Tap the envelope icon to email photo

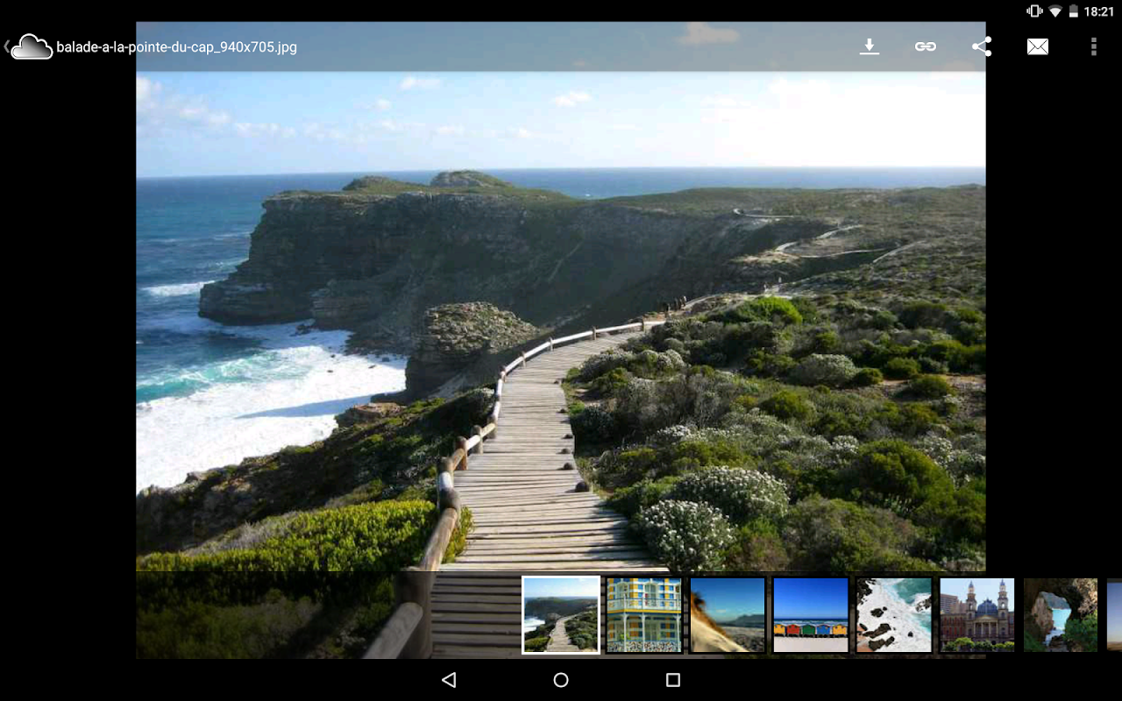pyautogui.click(x=1038, y=46)
